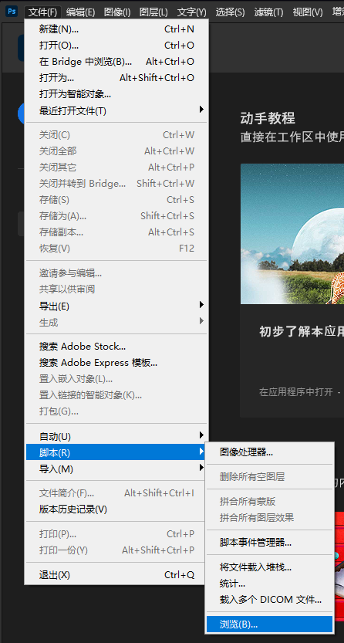Choose 搜索 Adobe Express 模板... entry
Image resolution: width=344 pixels, height=643 pixels.
coord(116,363)
